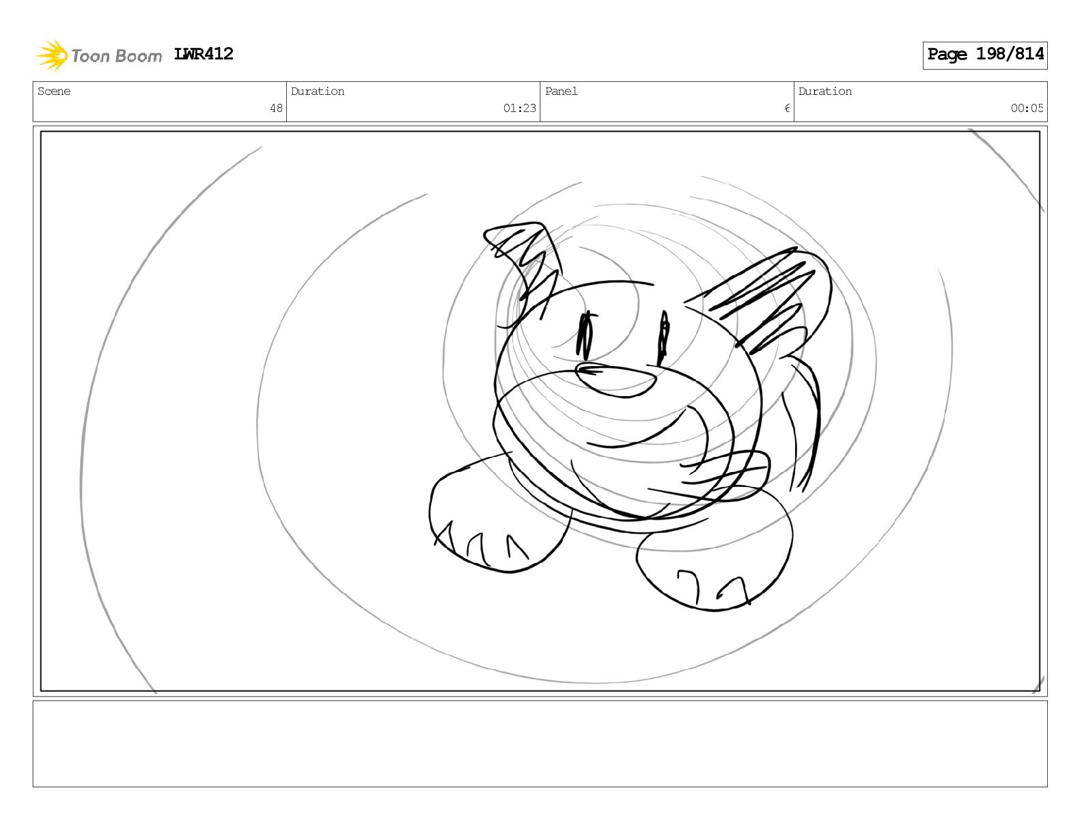The height and width of the screenshot is (836, 1082).
Task: Click the panel Duration field 00:05
Action: 920,102
